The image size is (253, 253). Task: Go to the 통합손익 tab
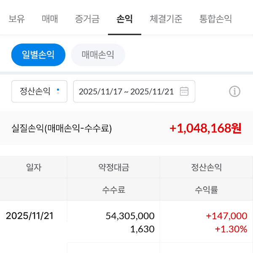click(x=215, y=19)
